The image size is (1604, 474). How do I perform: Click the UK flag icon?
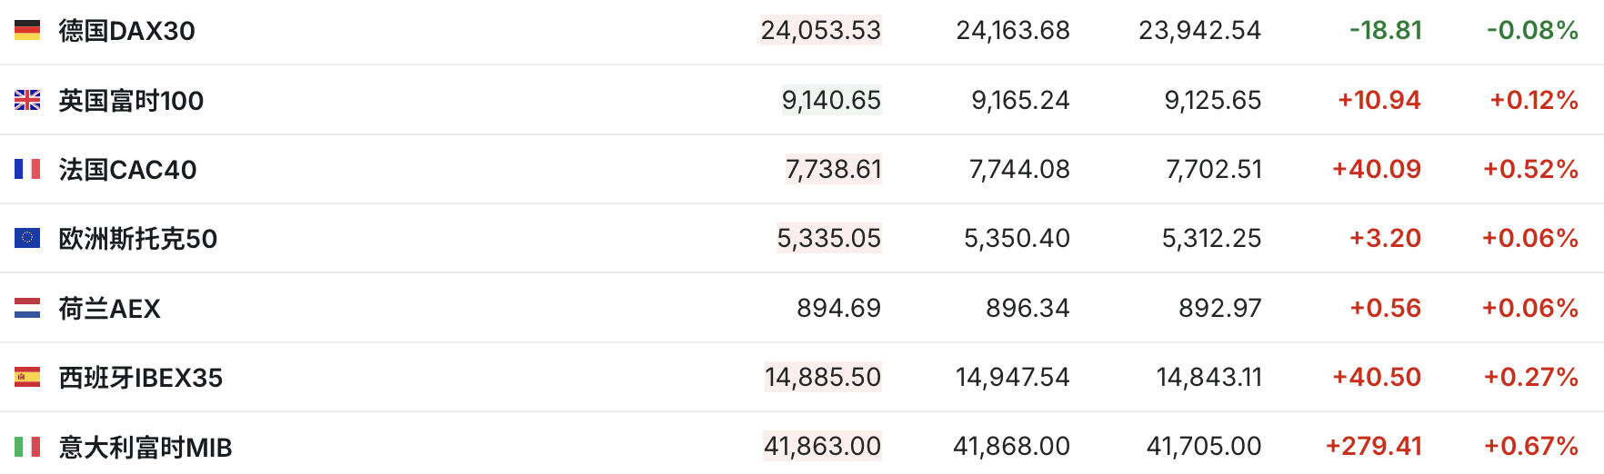pos(27,100)
